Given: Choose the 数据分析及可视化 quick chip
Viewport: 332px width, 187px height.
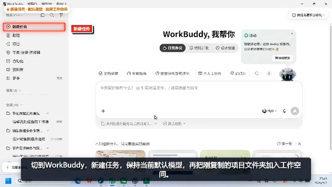Looking at the screenshot, I should point(172,74).
